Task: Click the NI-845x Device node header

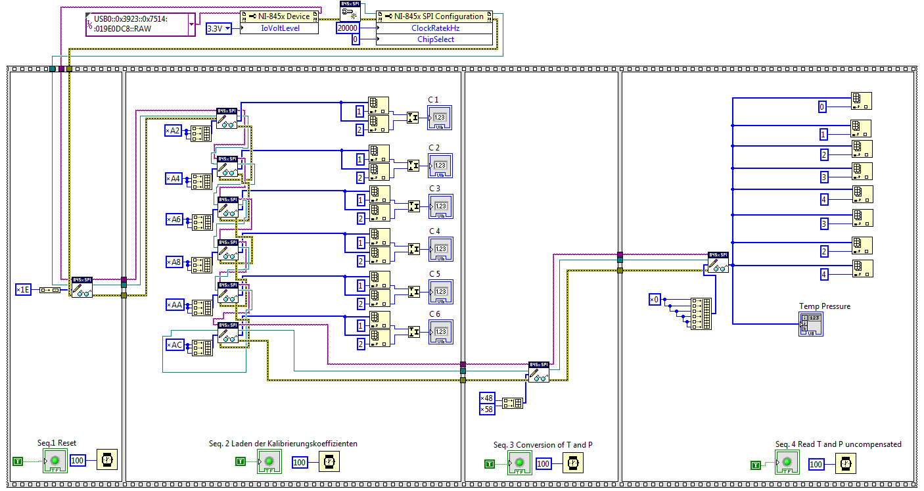Action: [279, 16]
